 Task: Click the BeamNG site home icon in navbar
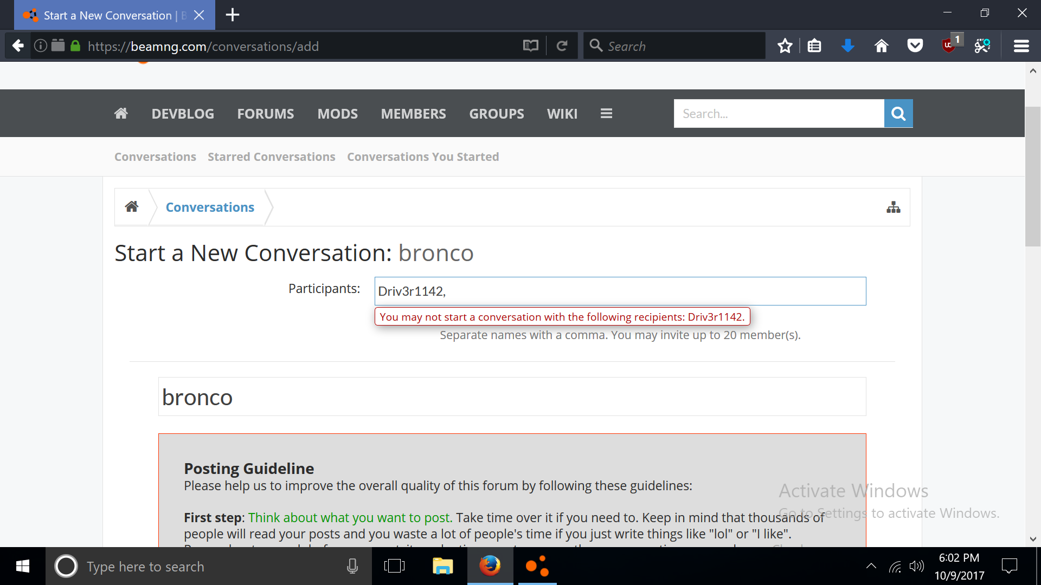(x=121, y=113)
